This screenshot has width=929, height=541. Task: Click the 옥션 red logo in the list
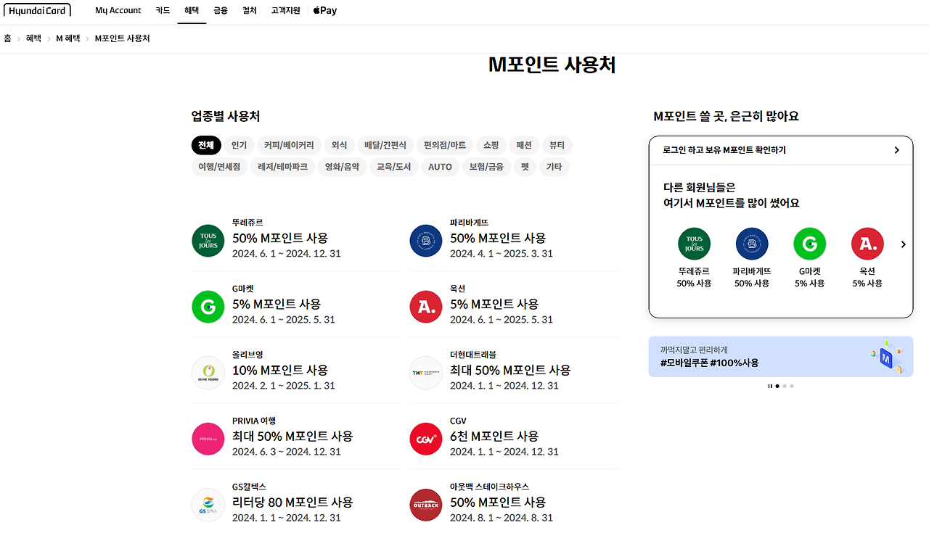click(x=426, y=307)
